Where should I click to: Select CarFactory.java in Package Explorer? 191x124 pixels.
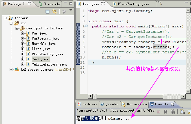(x=45, y=38)
